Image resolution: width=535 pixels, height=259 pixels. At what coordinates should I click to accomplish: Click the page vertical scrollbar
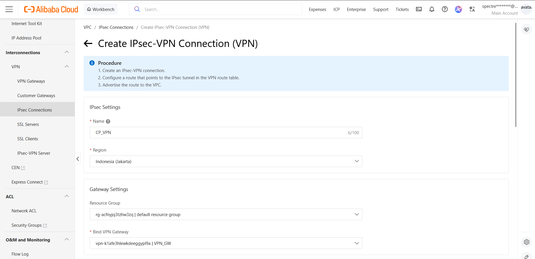(516, 75)
